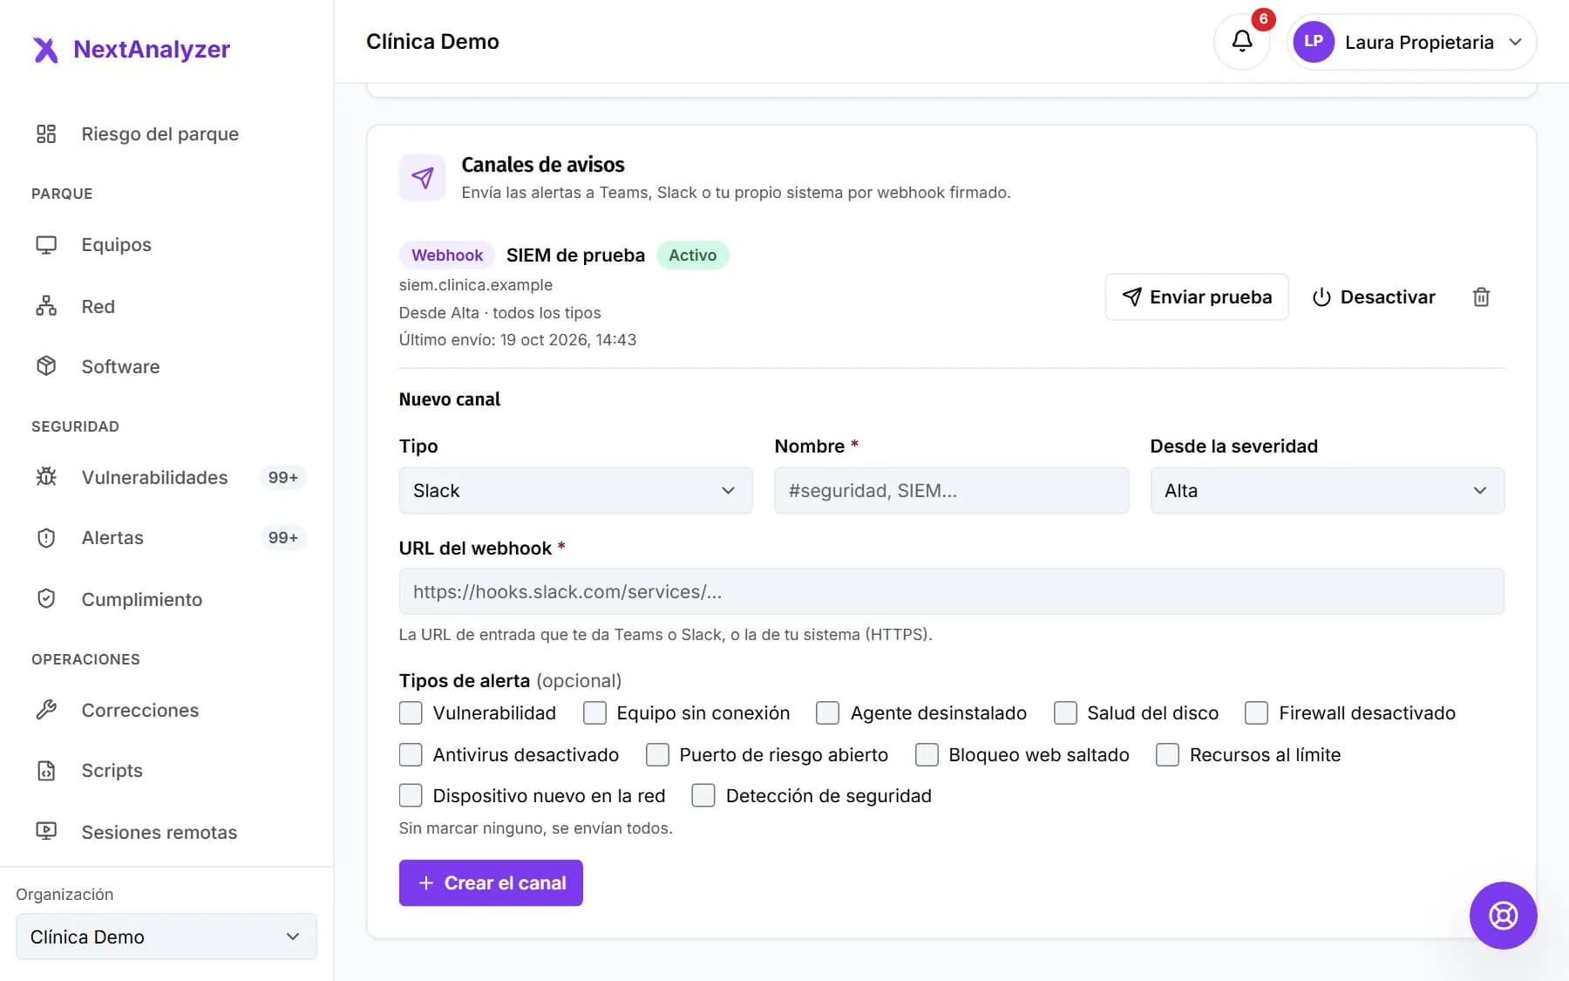Tick Dispositivo nuevo en la red
1569x981 pixels.
coord(411,795)
